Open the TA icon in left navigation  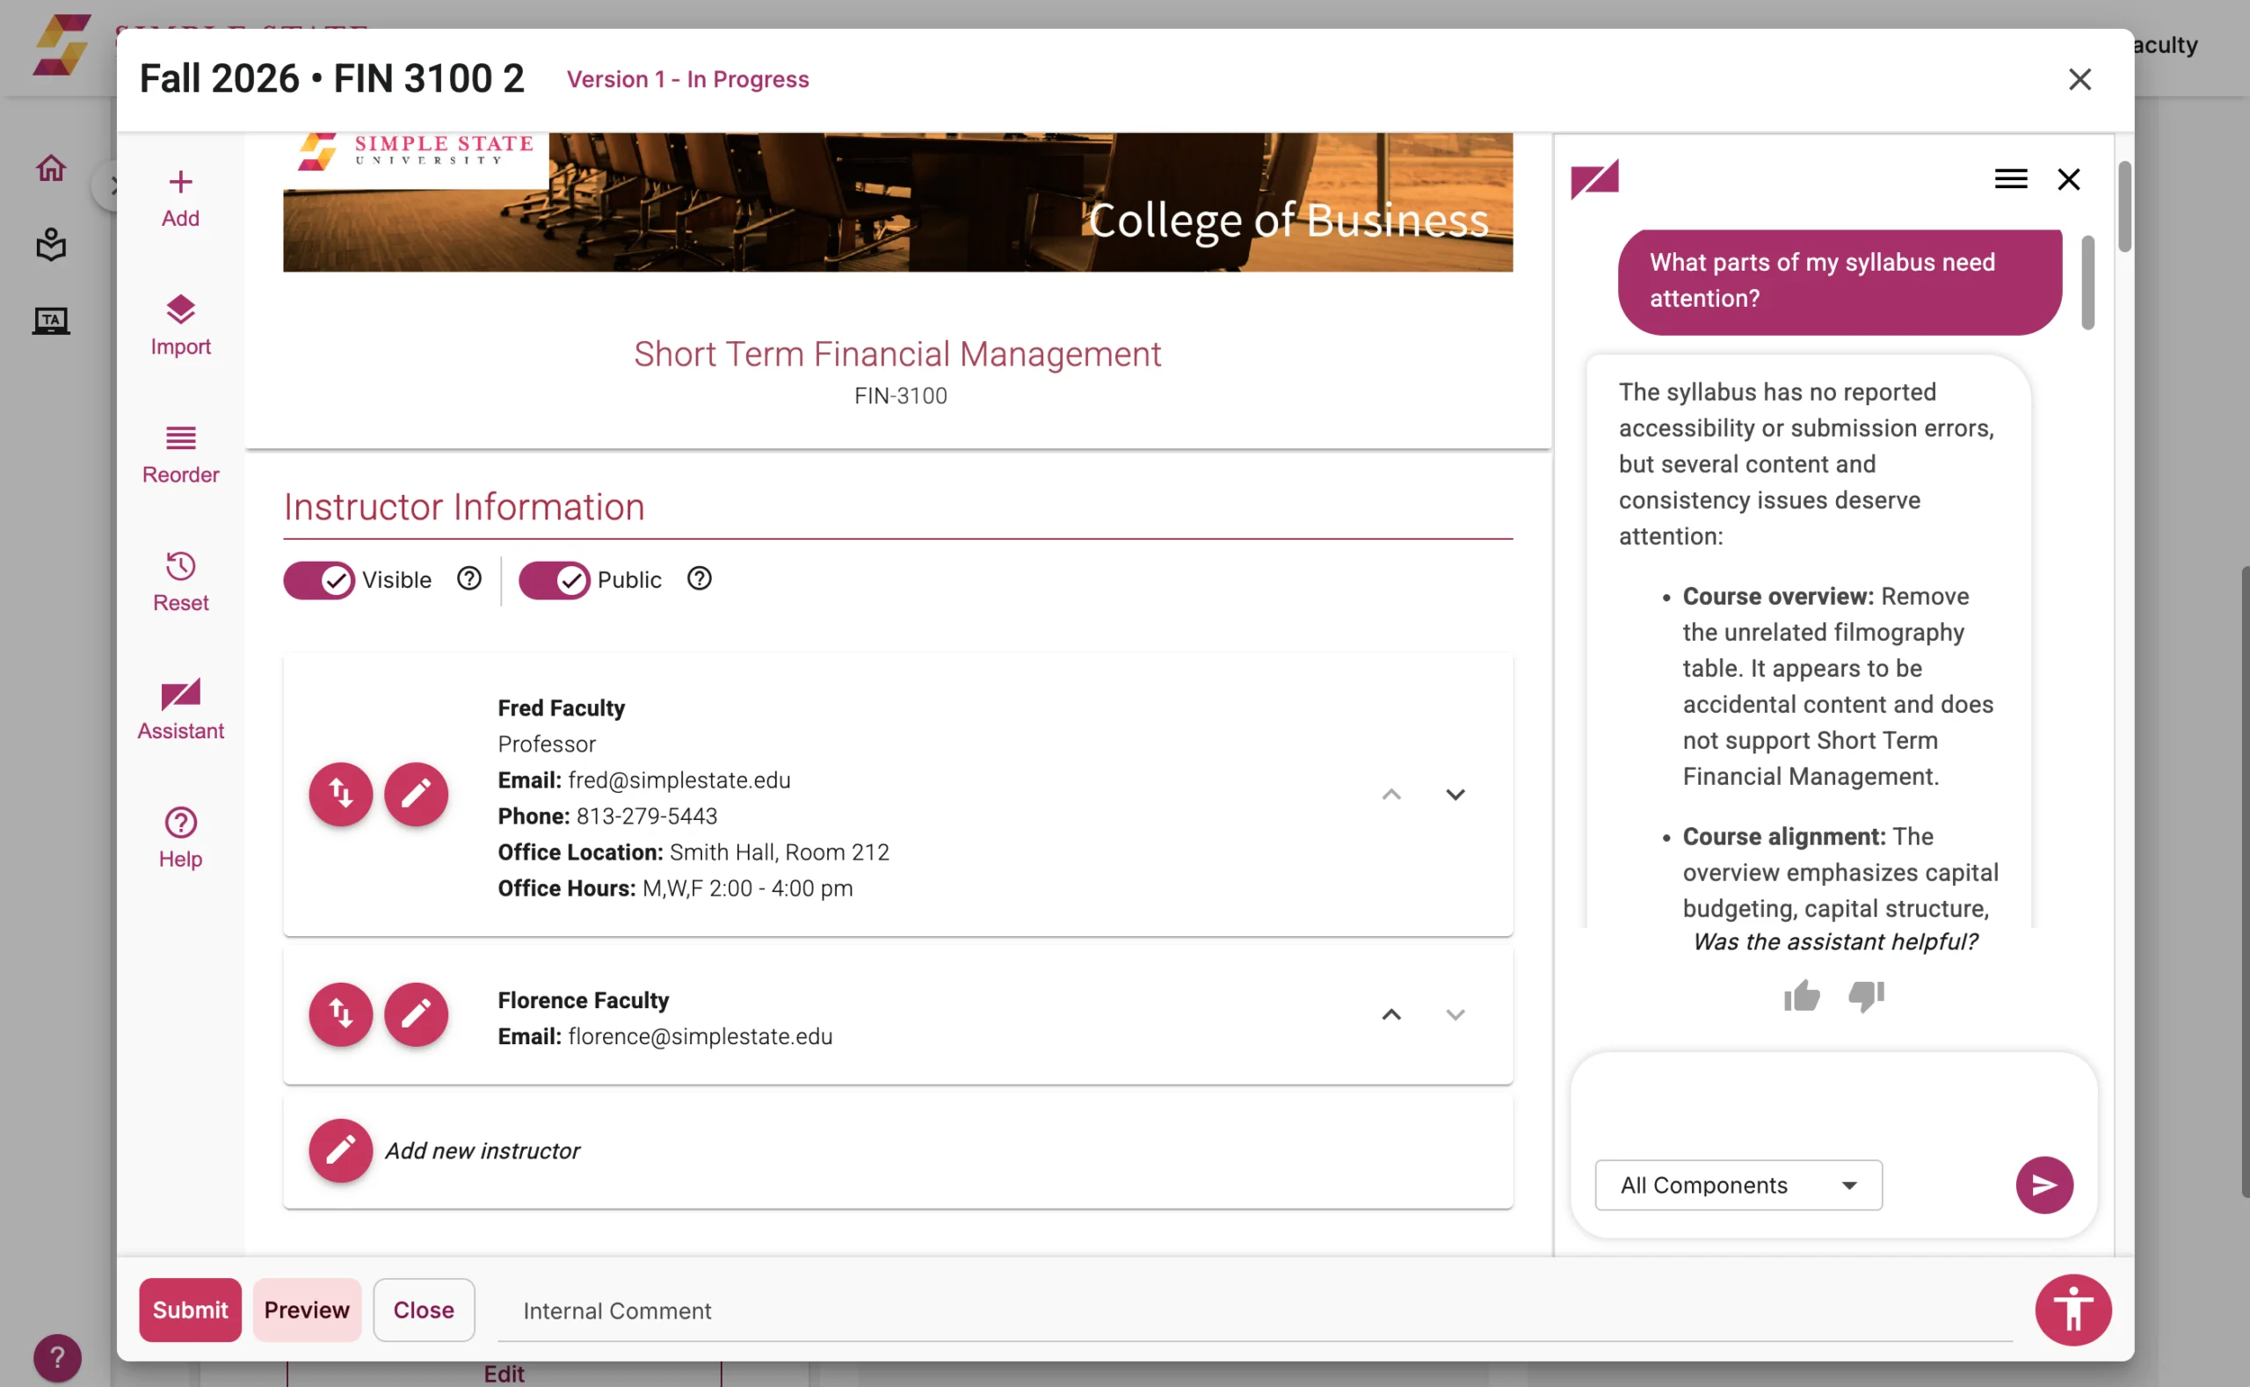[x=51, y=321]
